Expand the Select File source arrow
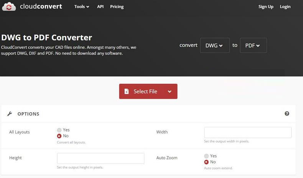The image size is (303, 178). (170, 91)
